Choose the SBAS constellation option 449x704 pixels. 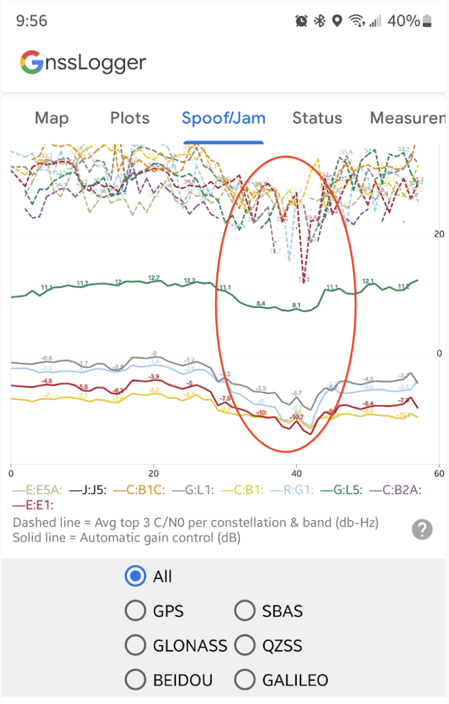[x=245, y=611]
